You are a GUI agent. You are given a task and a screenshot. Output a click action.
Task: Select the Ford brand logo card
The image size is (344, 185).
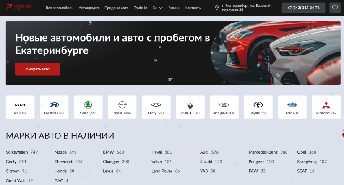pyautogui.click(x=292, y=107)
